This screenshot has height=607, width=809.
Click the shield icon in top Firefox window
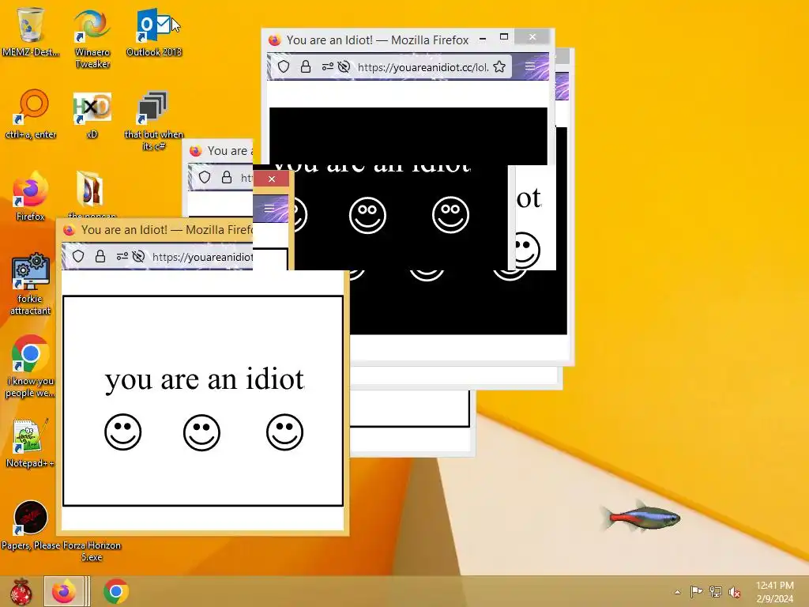coord(284,66)
